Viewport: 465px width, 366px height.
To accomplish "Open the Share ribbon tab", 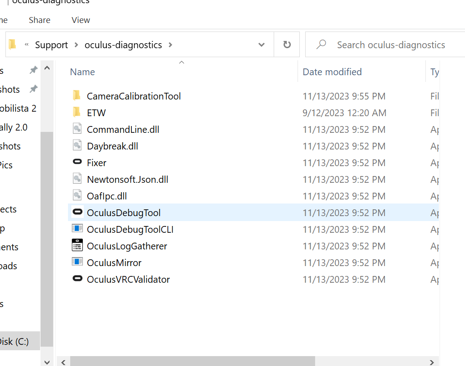I will coord(40,20).
